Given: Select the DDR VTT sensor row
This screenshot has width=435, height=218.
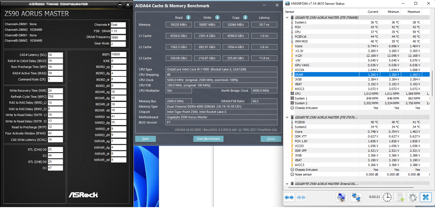Looking at the screenshot, I should (357, 136).
